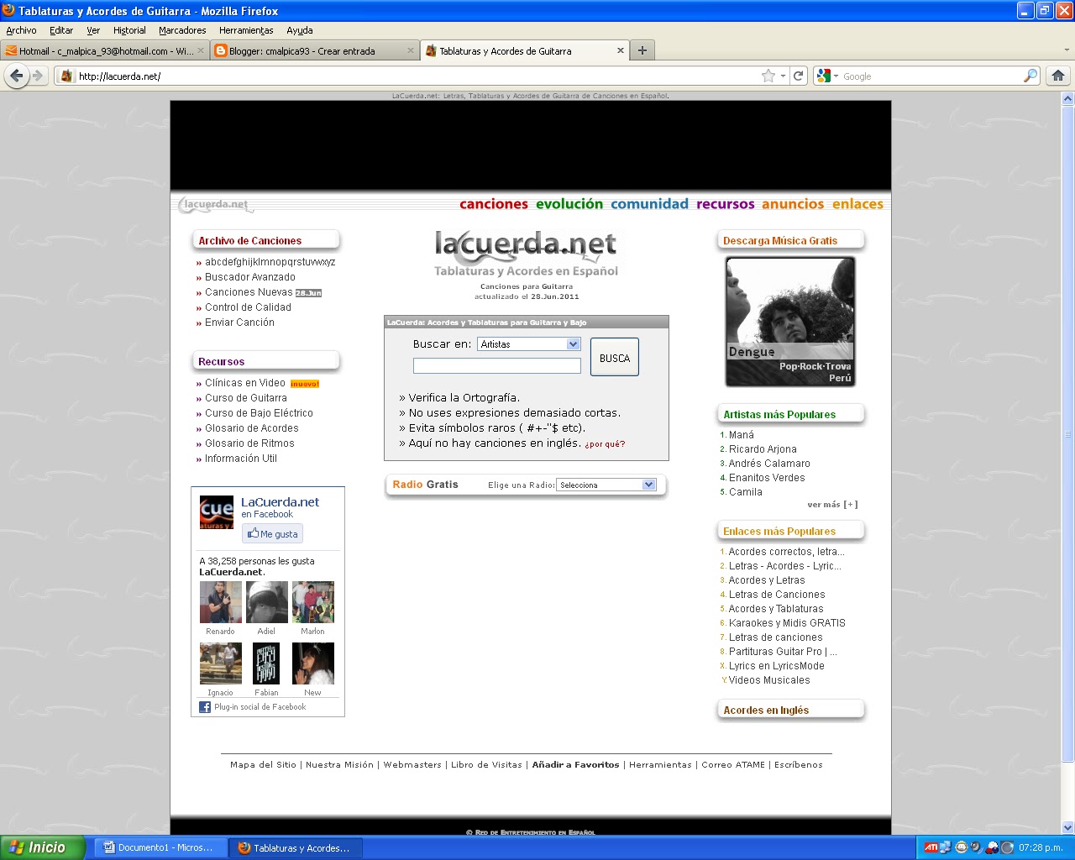Click the search magnifier icon
1075x860 pixels.
coord(1030,76)
